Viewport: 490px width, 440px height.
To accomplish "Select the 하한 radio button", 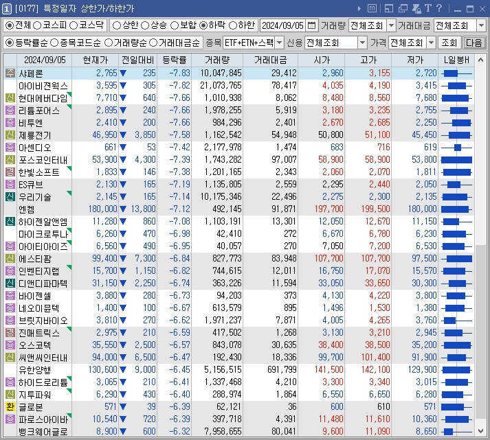I will 233,25.
